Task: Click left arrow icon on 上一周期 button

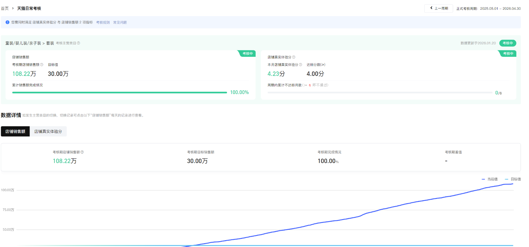Action: point(431,8)
